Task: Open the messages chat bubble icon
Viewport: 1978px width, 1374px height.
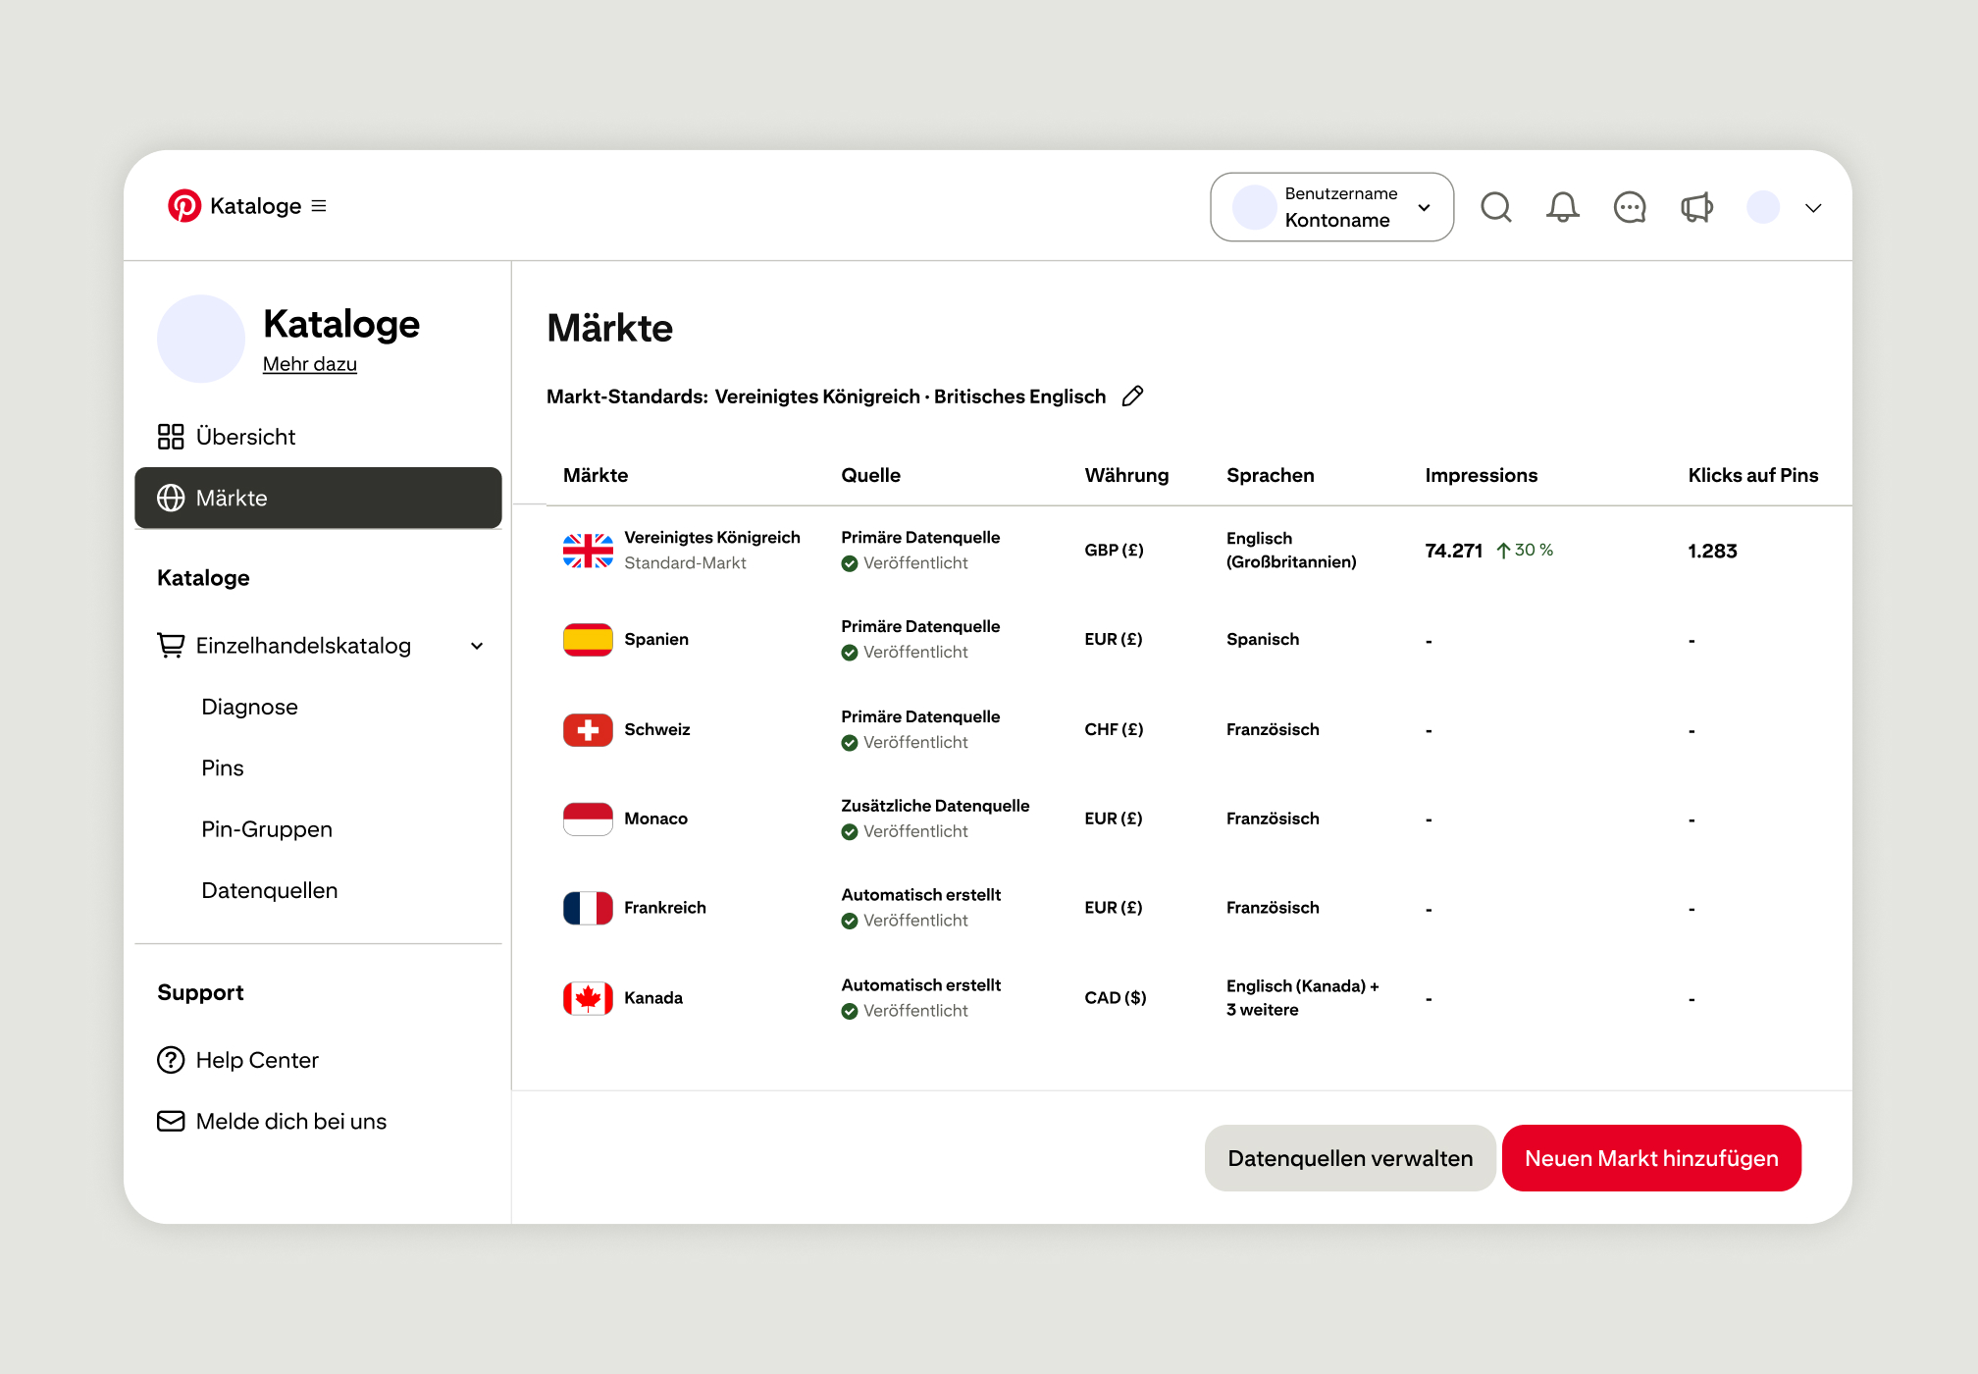Action: [x=1630, y=207]
